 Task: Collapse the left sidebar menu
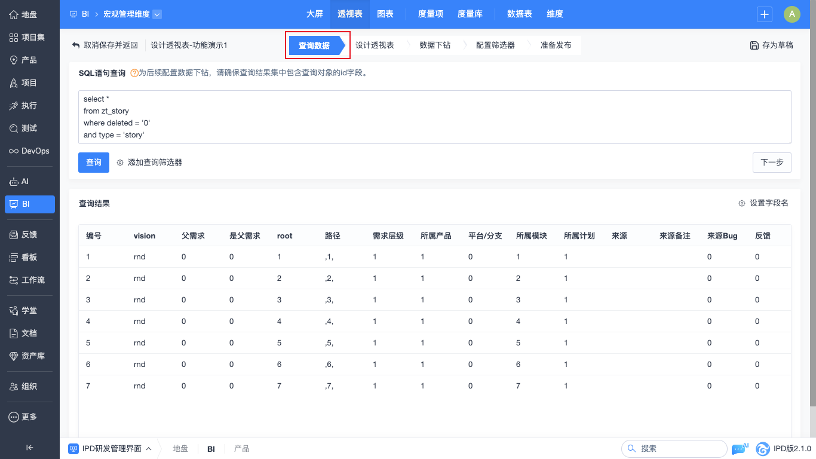[29, 448]
